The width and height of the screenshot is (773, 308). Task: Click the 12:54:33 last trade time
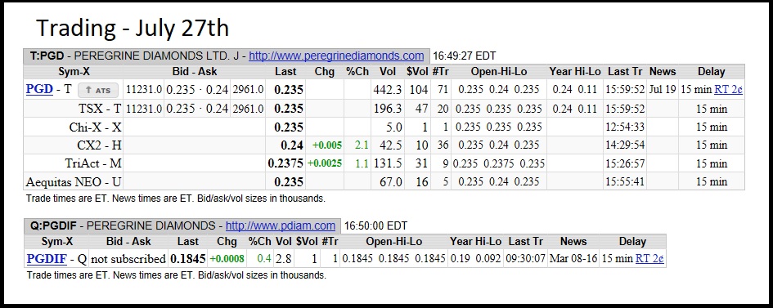click(x=625, y=127)
